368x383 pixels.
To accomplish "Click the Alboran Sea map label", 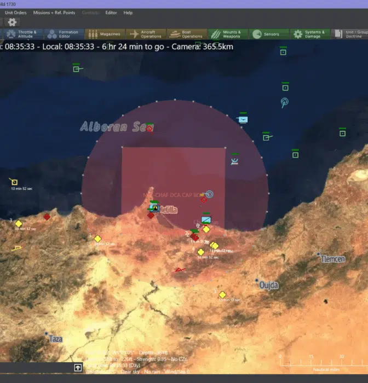I will click(x=110, y=127).
